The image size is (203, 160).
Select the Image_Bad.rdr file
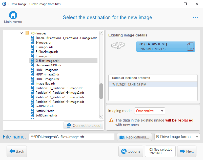point(45,83)
